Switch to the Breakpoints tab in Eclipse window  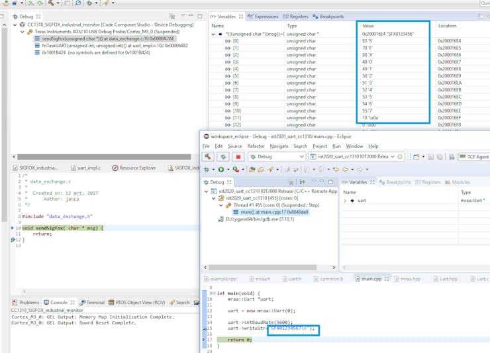click(395, 182)
